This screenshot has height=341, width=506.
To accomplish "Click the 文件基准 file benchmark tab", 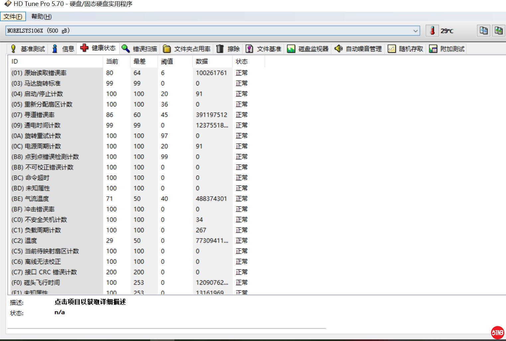I will [x=264, y=49].
